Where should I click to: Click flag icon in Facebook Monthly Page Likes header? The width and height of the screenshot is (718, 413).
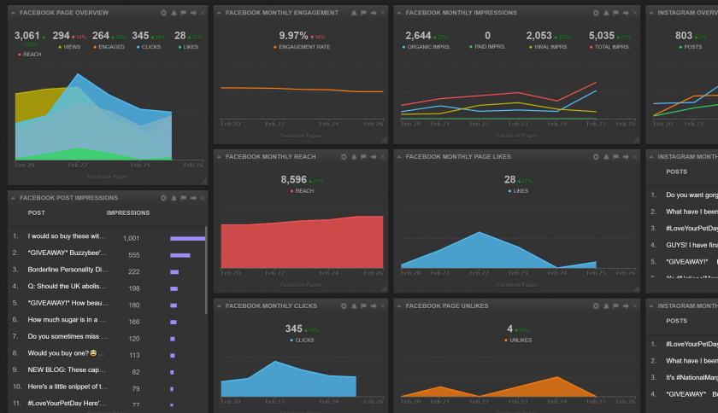pos(615,157)
